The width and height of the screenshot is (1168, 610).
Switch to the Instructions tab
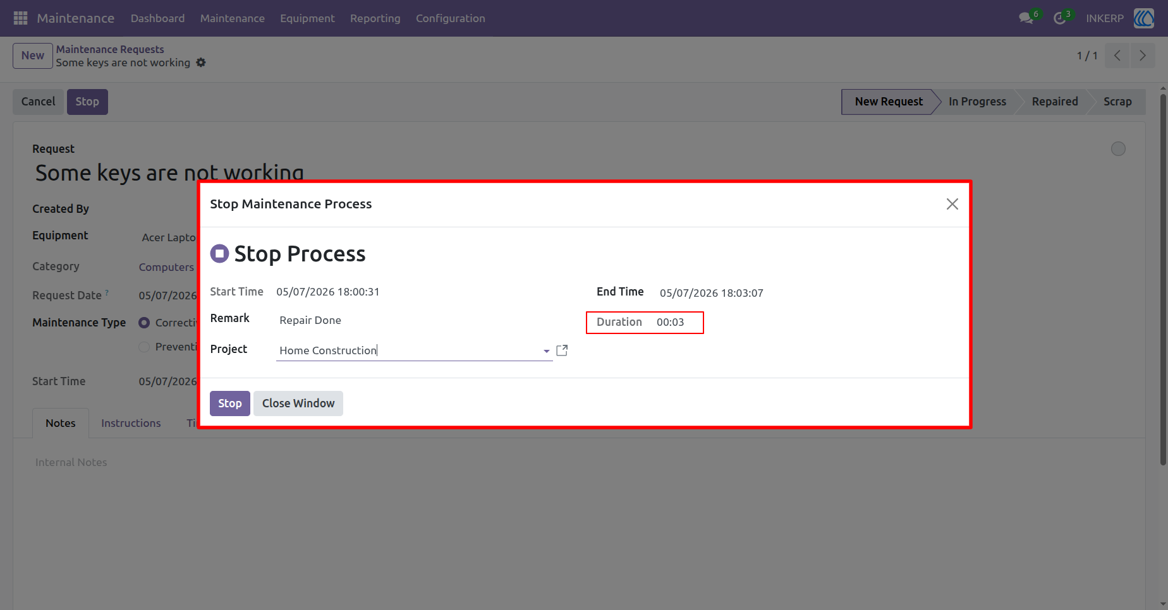click(x=131, y=423)
